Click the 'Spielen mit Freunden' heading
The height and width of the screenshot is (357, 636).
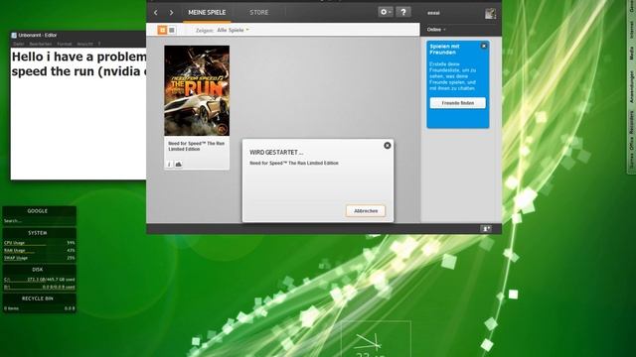445,50
